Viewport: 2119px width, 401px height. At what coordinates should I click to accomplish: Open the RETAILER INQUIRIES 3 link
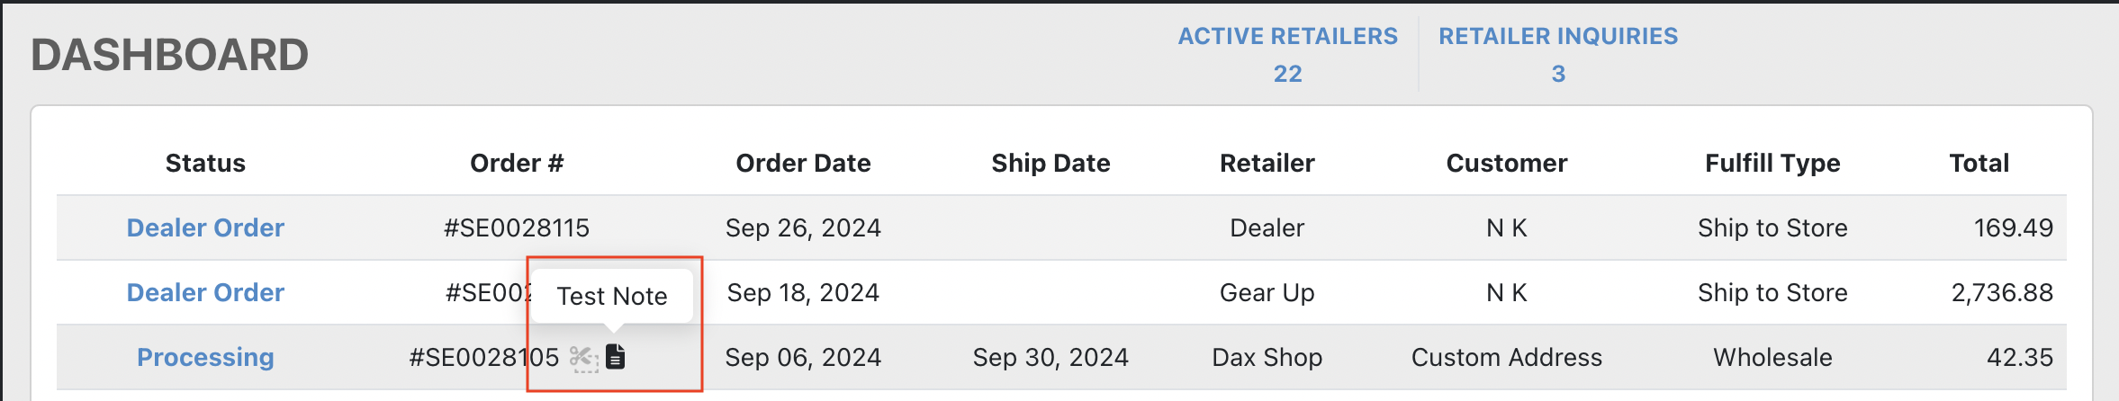[1558, 54]
